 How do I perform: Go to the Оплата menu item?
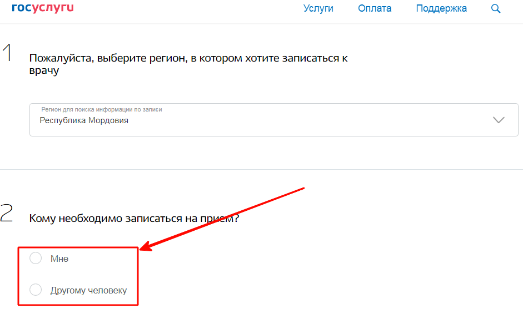click(375, 8)
